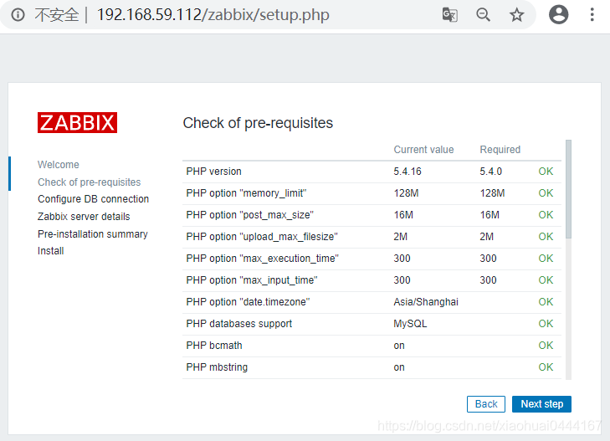This screenshot has width=610, height=441.
Task: Click the current value 5.4.16
Action: 408,171
